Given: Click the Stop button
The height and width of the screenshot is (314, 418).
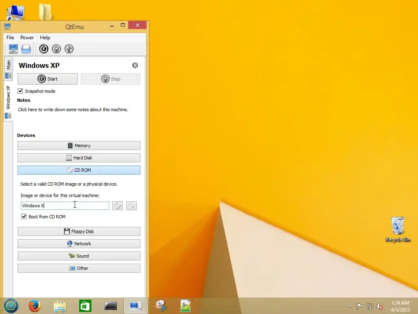Looking at the screenshot, I should (x=111, y=79).
